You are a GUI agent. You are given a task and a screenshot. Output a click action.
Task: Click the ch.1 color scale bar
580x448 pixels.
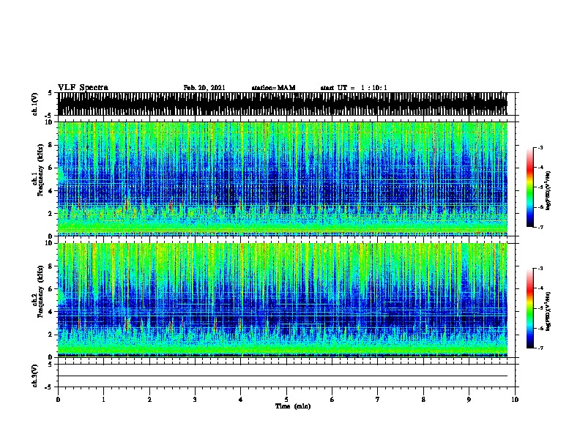pos(530,187)
